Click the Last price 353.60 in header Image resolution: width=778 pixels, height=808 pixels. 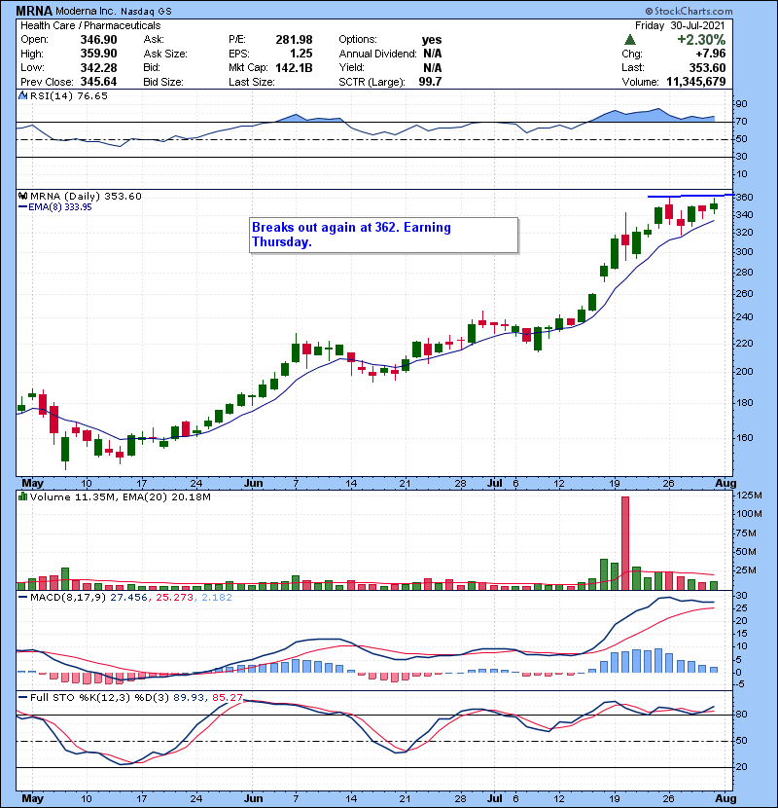[707, 67]
